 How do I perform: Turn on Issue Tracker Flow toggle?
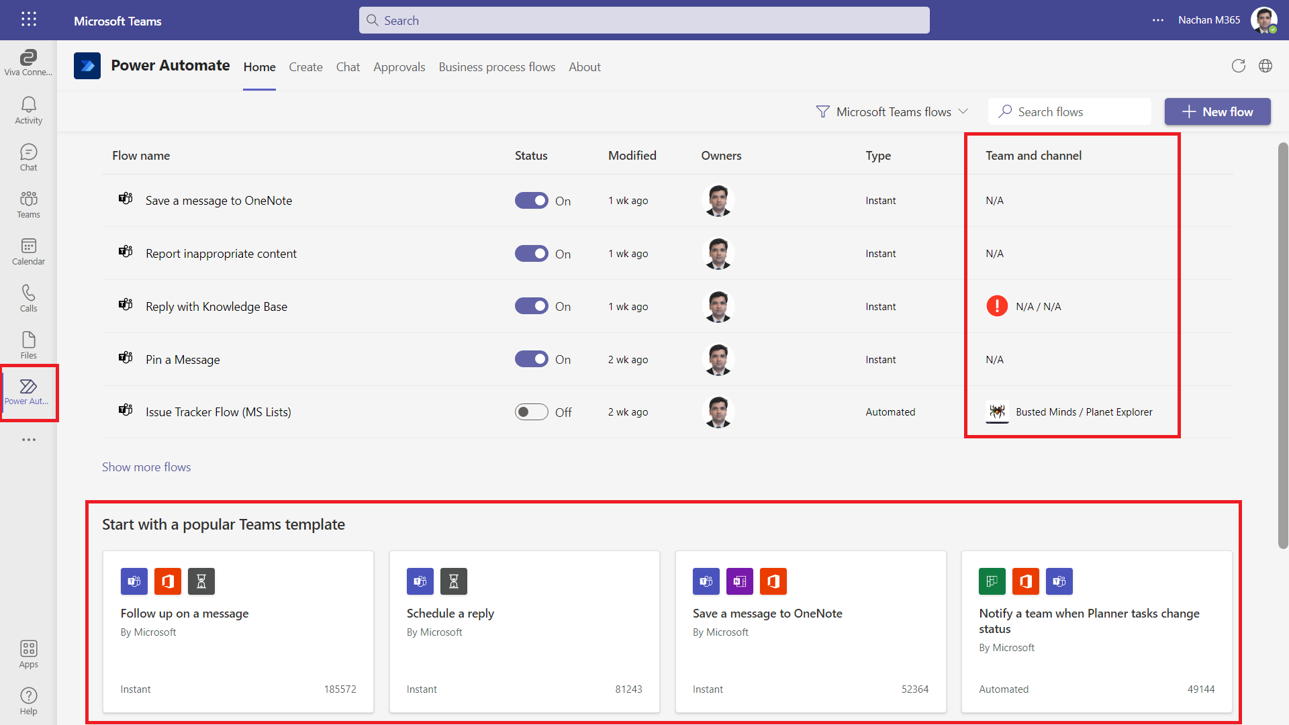click(x=532, y=412)
